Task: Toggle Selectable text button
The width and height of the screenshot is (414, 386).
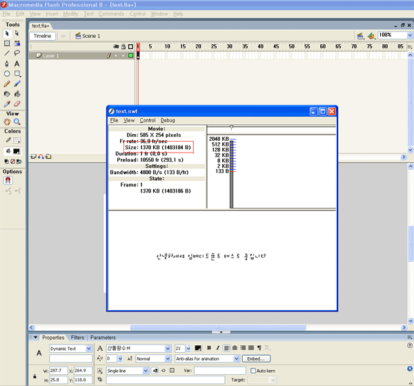Action: 155,371
